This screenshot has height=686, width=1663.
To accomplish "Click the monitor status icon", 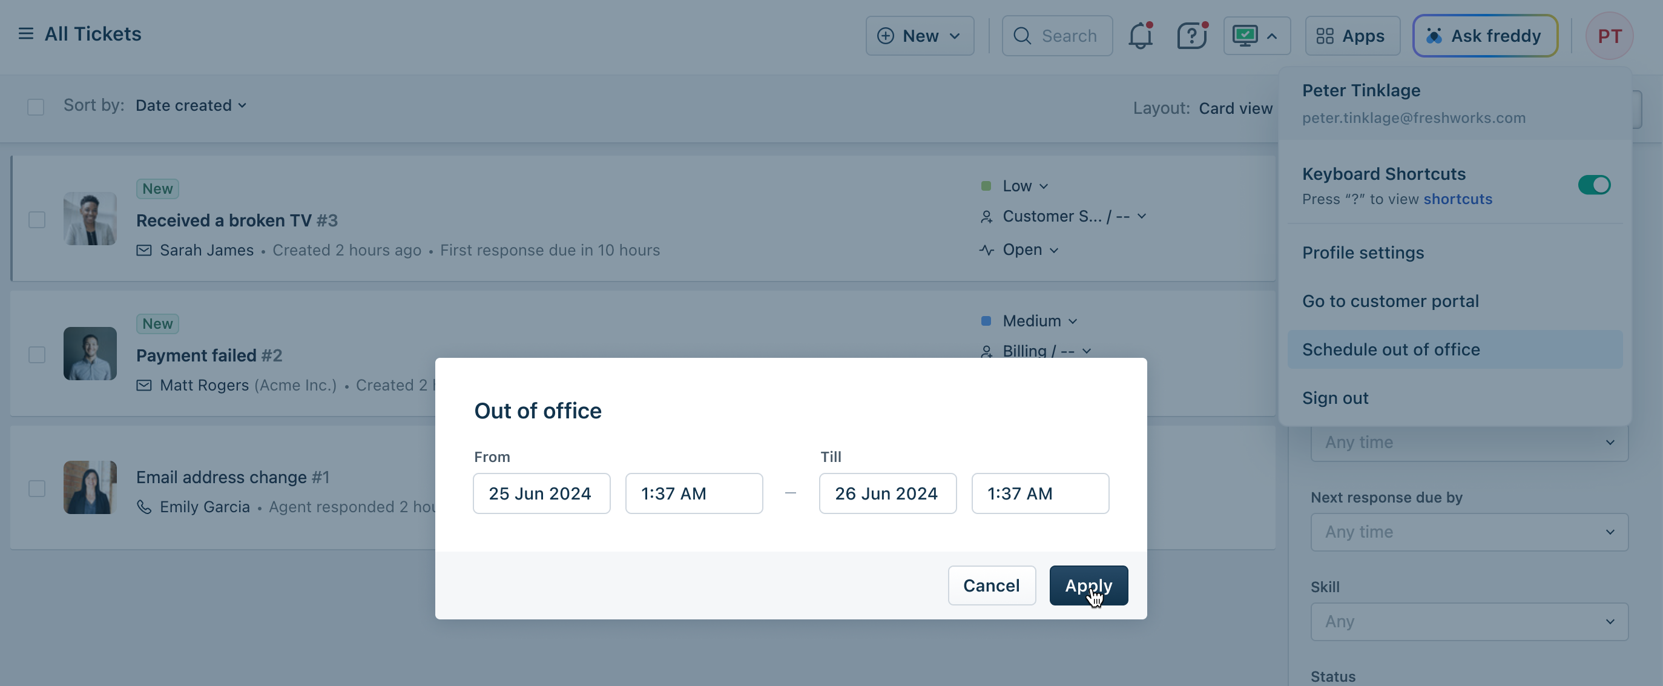I will click(1245, 36).
